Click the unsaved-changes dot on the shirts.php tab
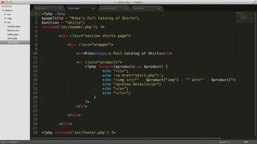Viewport: 257px width, 144px height. coord(93,8)
